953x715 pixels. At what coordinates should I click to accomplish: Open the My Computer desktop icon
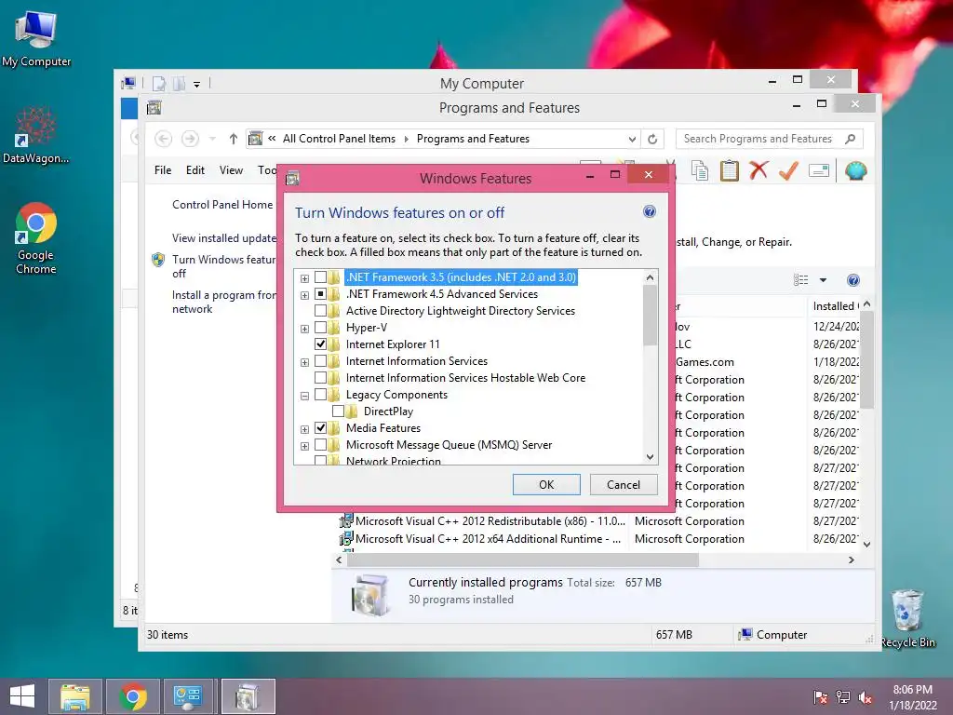click(x=36, y=39)
